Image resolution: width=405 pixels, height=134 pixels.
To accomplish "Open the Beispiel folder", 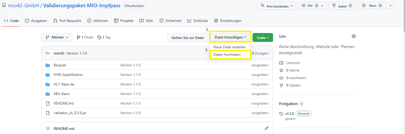I will click(x=60, y=65).
